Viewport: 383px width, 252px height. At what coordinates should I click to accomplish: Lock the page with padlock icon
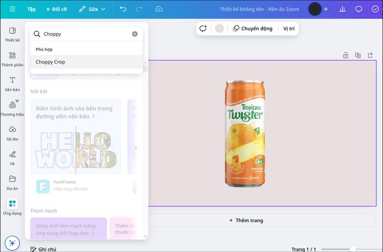tap(345, 55)
